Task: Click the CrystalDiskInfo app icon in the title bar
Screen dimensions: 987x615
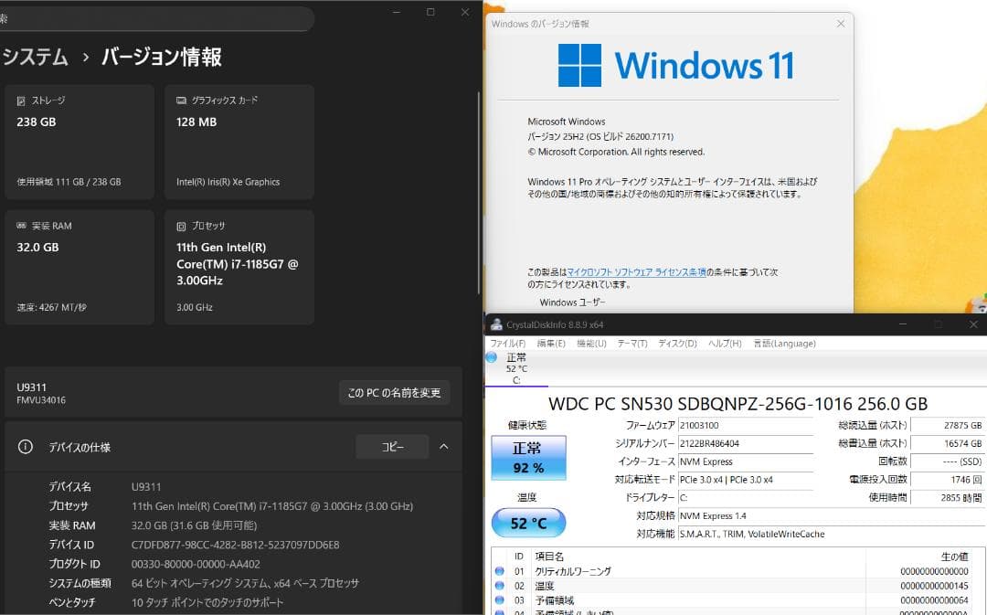Action: point(496,324)
